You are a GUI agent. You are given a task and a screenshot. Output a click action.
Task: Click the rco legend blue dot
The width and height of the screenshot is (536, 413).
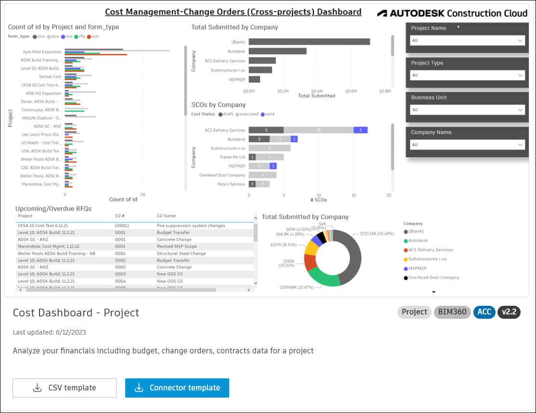click(x=63, y=37)
